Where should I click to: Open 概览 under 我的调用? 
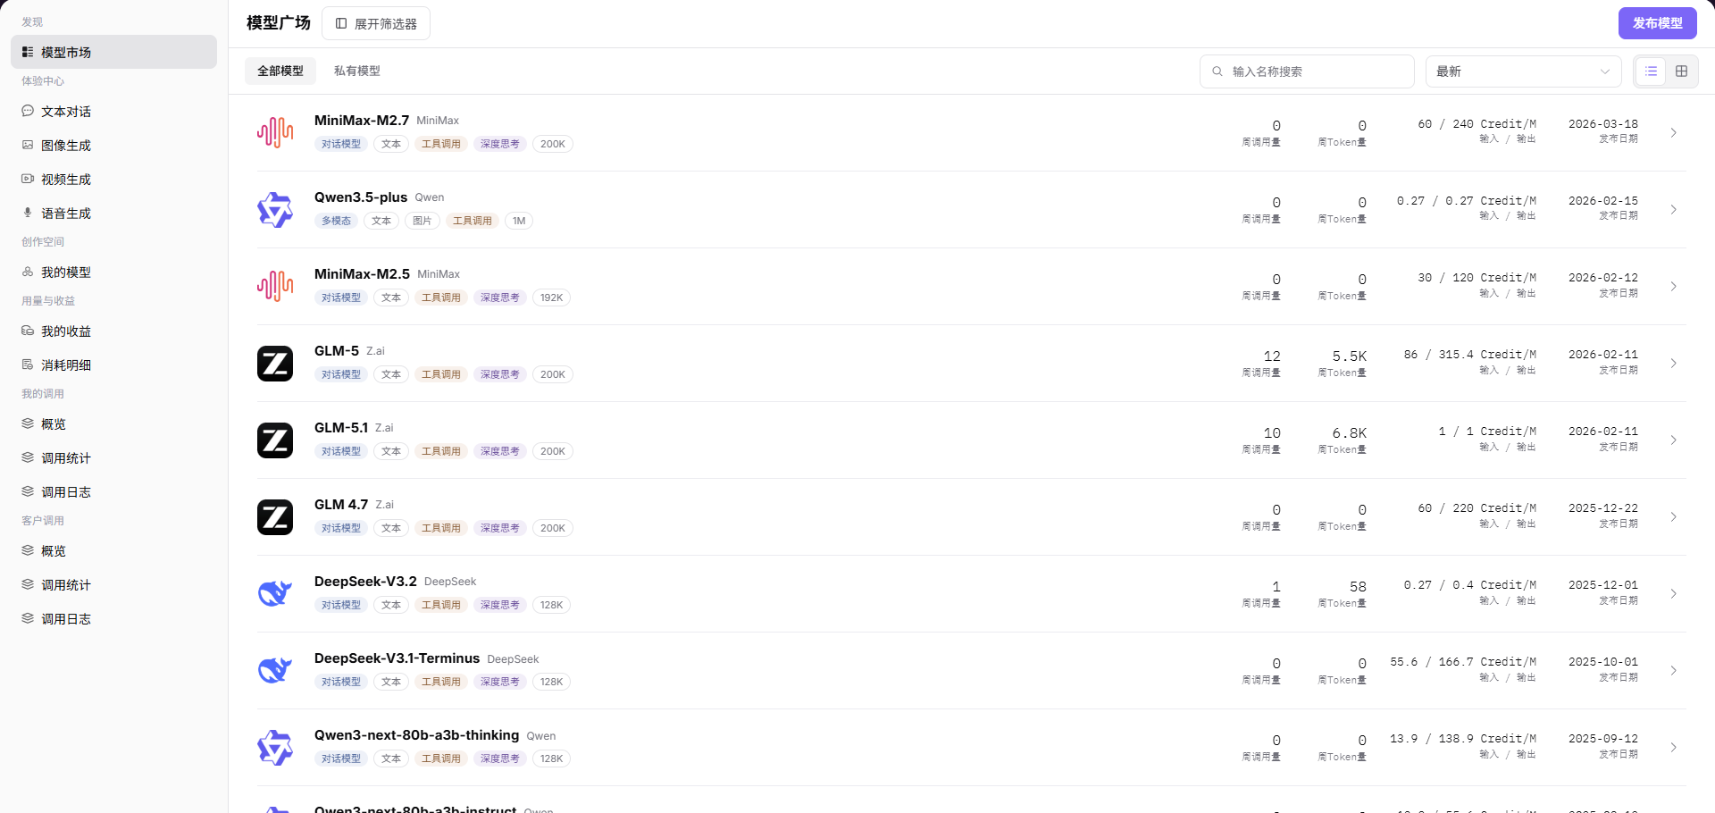[113, 423]
